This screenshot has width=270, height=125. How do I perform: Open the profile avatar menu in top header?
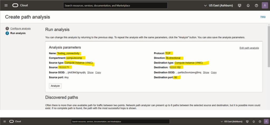pyautogui.click(x=264, y=6)
